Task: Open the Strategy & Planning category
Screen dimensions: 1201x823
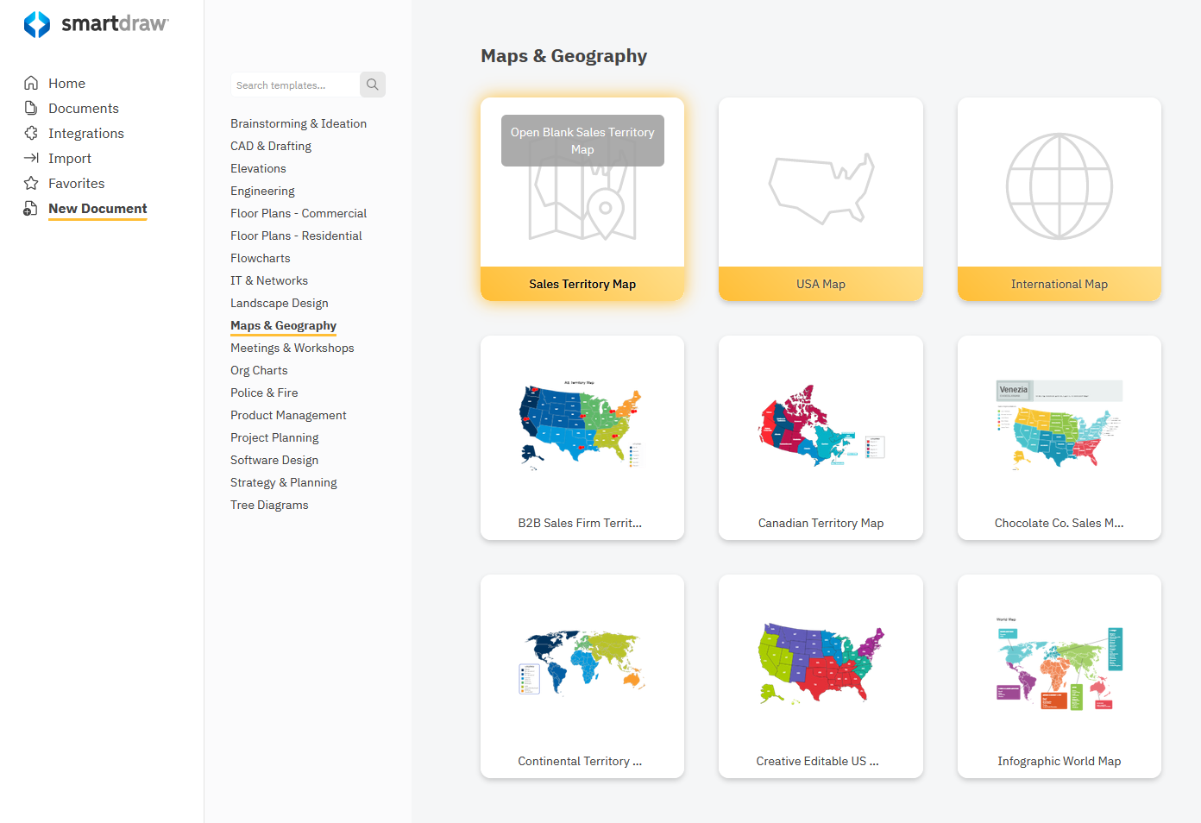Action: pyautogui.click(x=283, y=481)
